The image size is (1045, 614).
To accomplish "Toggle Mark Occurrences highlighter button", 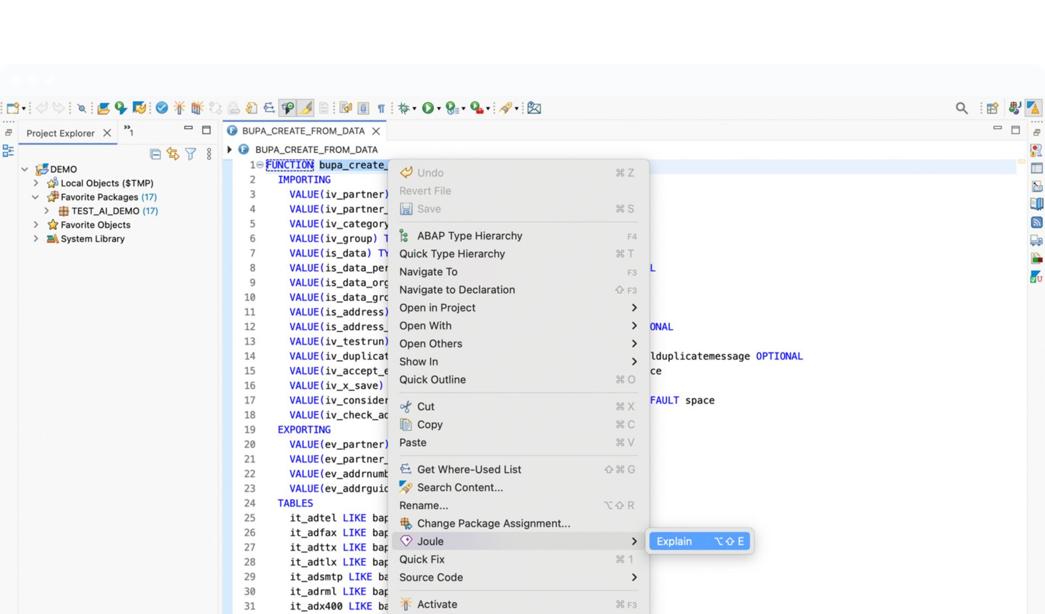I will [306, 108].
